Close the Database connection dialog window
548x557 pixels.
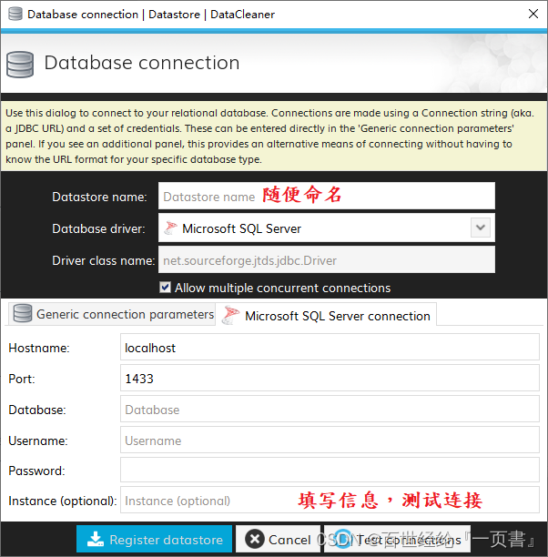click(533, 14)
